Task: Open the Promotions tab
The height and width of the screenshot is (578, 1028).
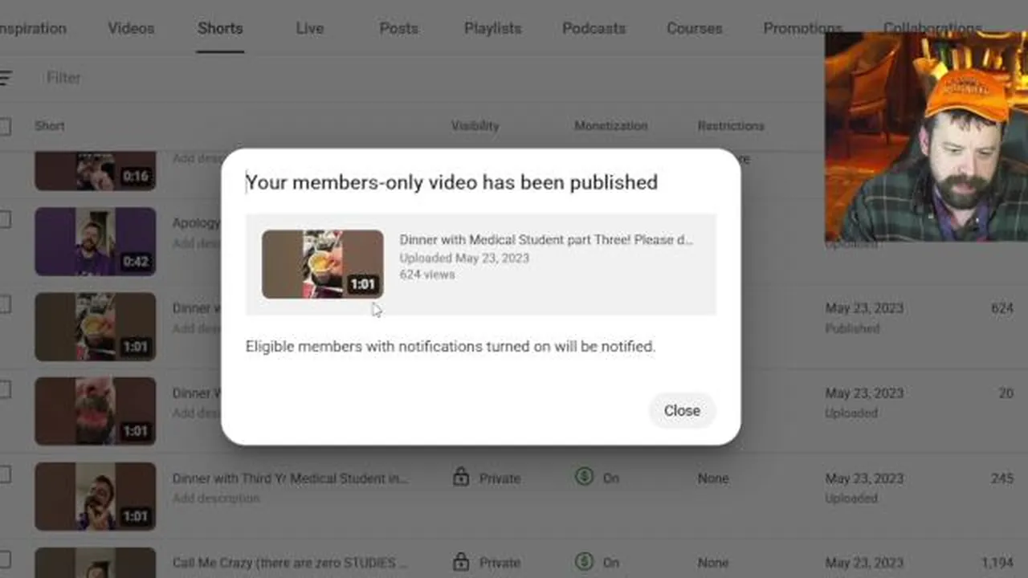Action: click(802, 28)
